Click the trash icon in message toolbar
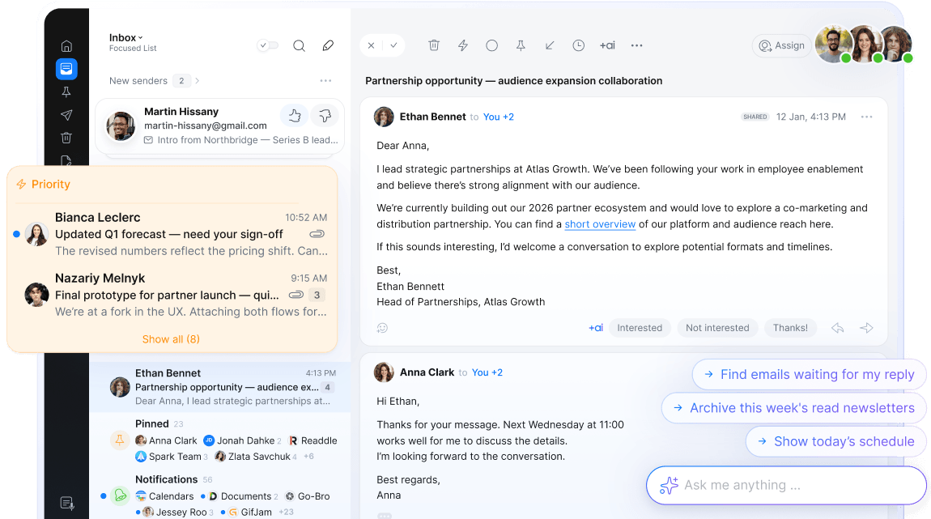This screenshot has height=519, width=931. (x=434, y=45)
